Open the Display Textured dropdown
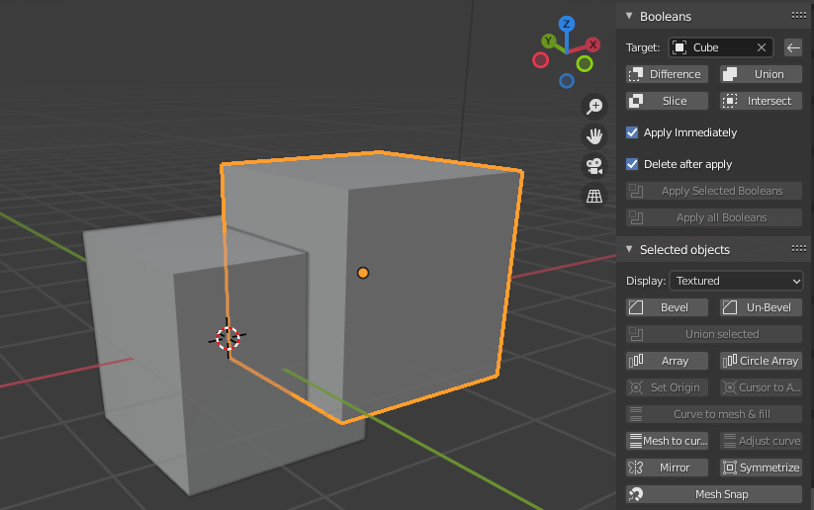The width and height of the screenshot is (814, 510). (x=736, y=281)
